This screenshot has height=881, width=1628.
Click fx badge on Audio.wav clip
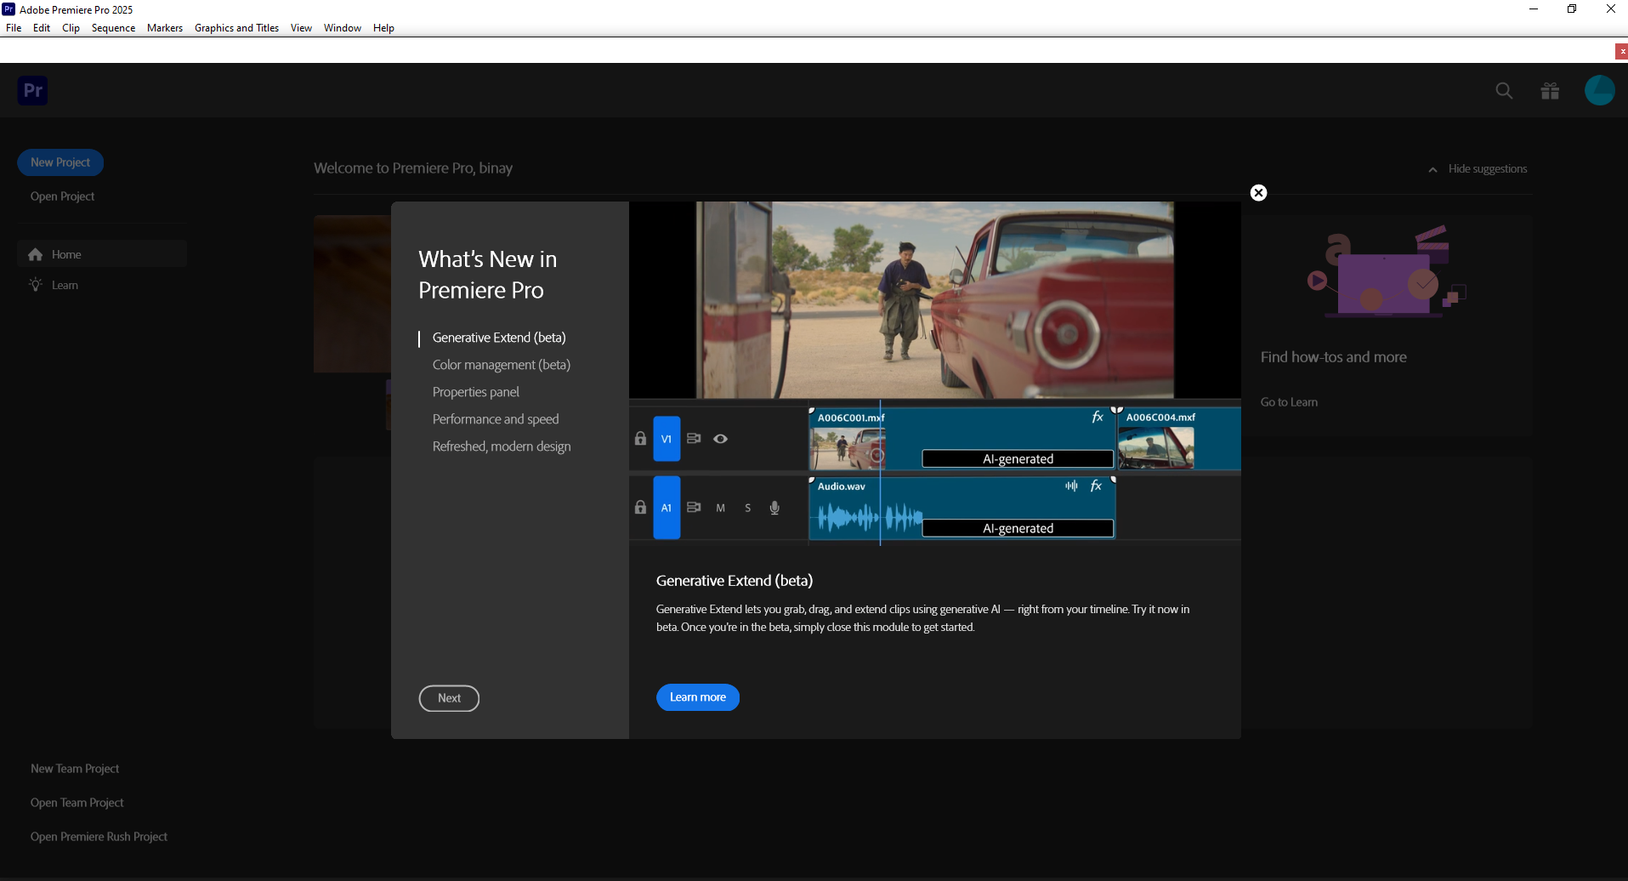coord(1096,486)
